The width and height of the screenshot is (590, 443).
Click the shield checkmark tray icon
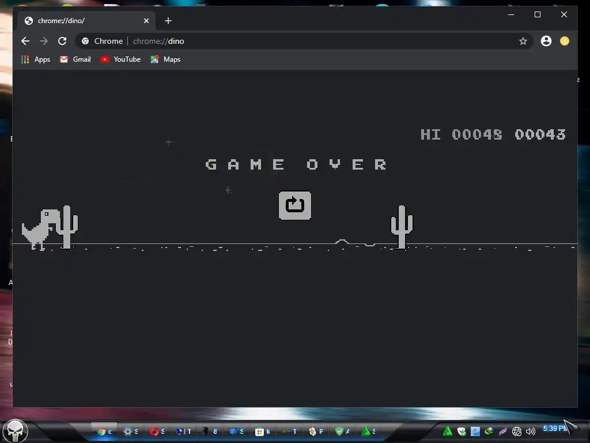click(x=462, y=431)
